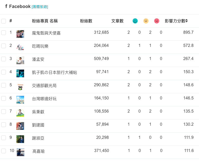Click the 文章數 column header

click(117, 21)
